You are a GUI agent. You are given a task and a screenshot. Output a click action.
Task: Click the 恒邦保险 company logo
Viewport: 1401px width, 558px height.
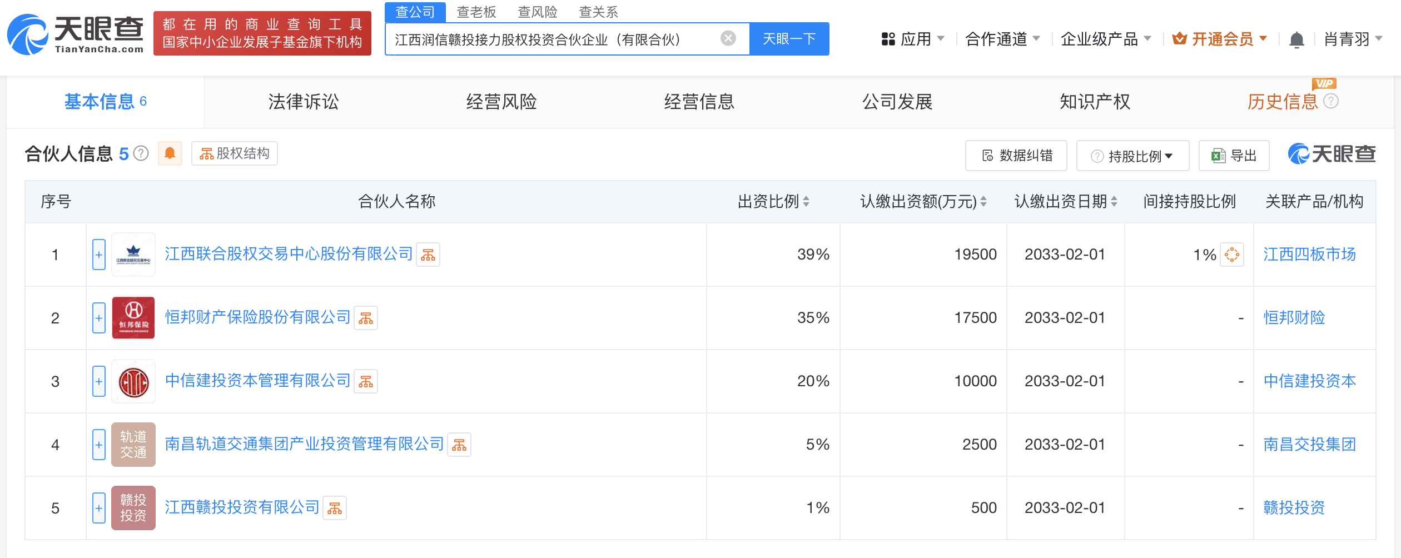tap(133, 318)
